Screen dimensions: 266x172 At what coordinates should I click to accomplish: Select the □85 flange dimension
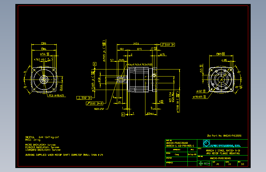(221, 54)
